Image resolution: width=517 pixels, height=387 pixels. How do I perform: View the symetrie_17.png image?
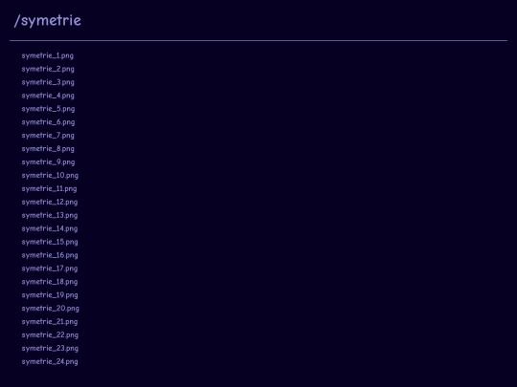(x=50, y=269)
